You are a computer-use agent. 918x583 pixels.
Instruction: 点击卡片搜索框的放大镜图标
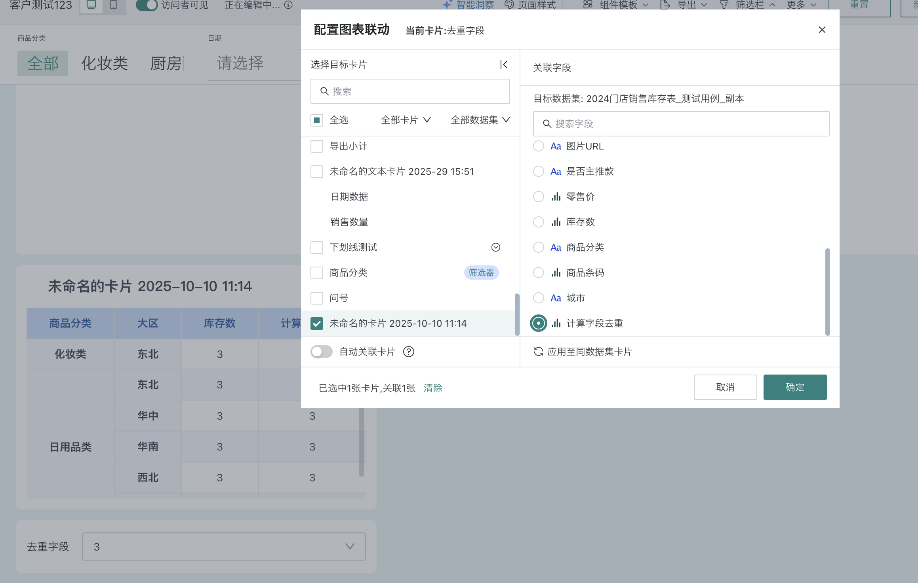click(x=325, y=91)
